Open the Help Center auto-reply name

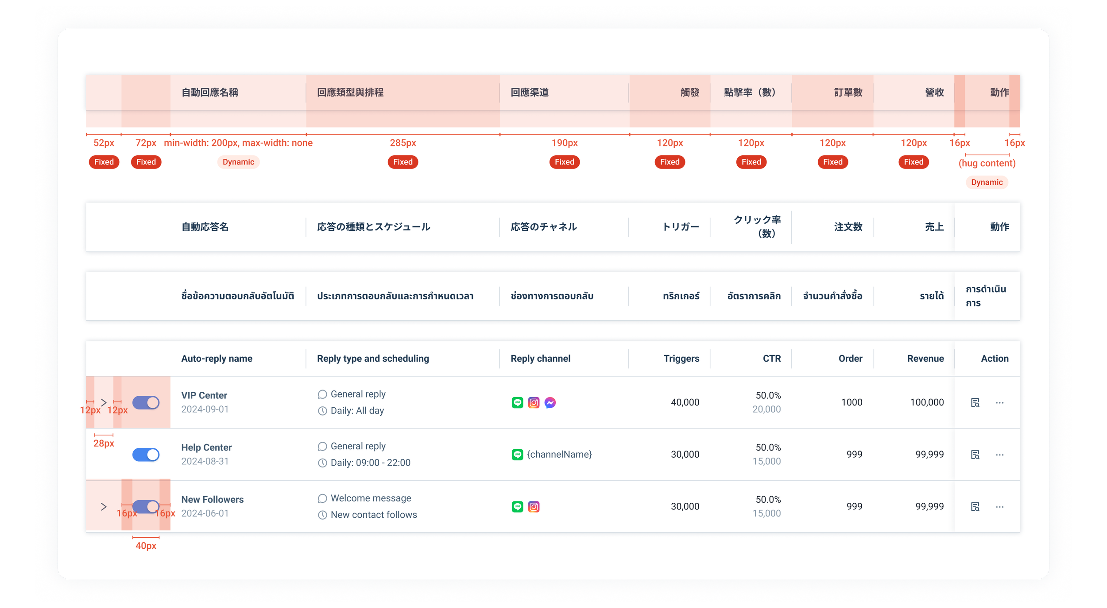coord(206,447)
